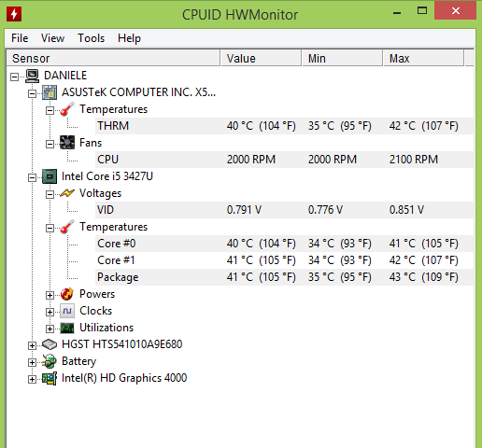Expand the Battery node
The height and width of the screenshot is (448, 482).
coord(32,362)
